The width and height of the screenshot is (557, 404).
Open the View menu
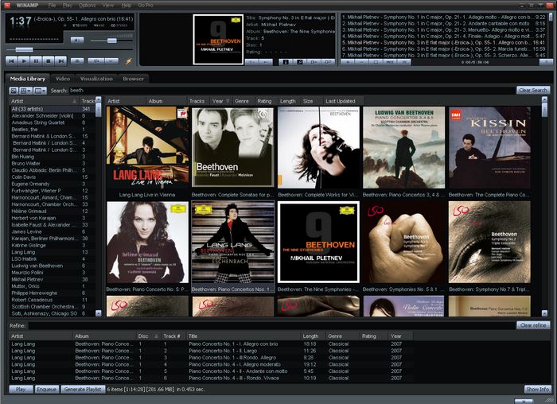[108, 6]
